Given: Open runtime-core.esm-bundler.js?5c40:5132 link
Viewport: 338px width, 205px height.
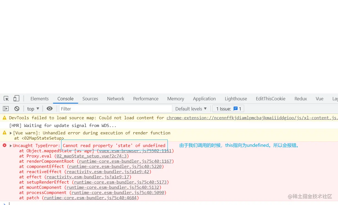Looking at the screenshot, I should coord(113,187).
